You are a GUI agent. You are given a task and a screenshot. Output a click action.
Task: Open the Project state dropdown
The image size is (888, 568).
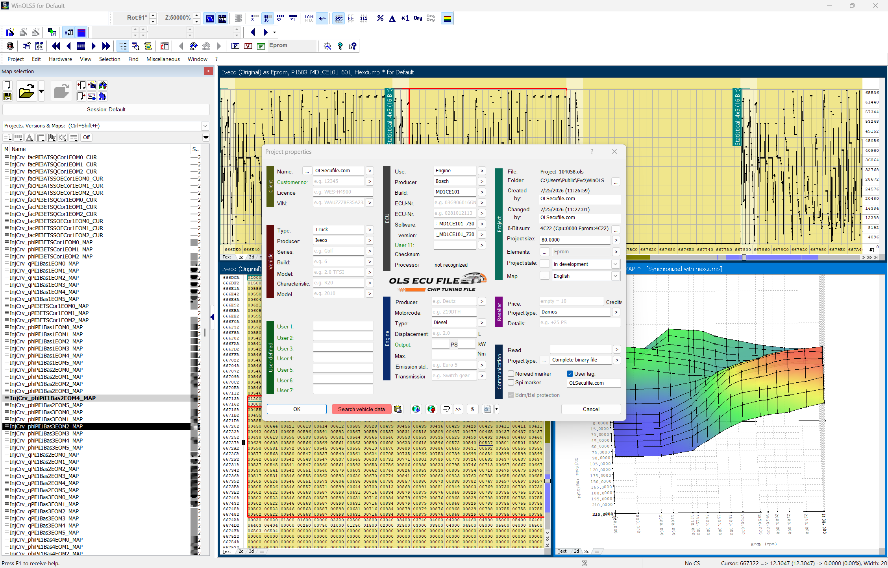586,264
